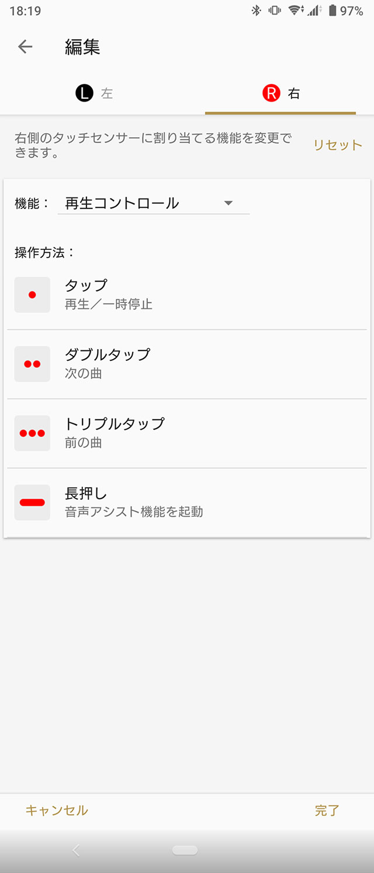Select the ダブルタップ 次の曲 row
The width and height of the screenshot is (374, 873).
tap(187, 364)
